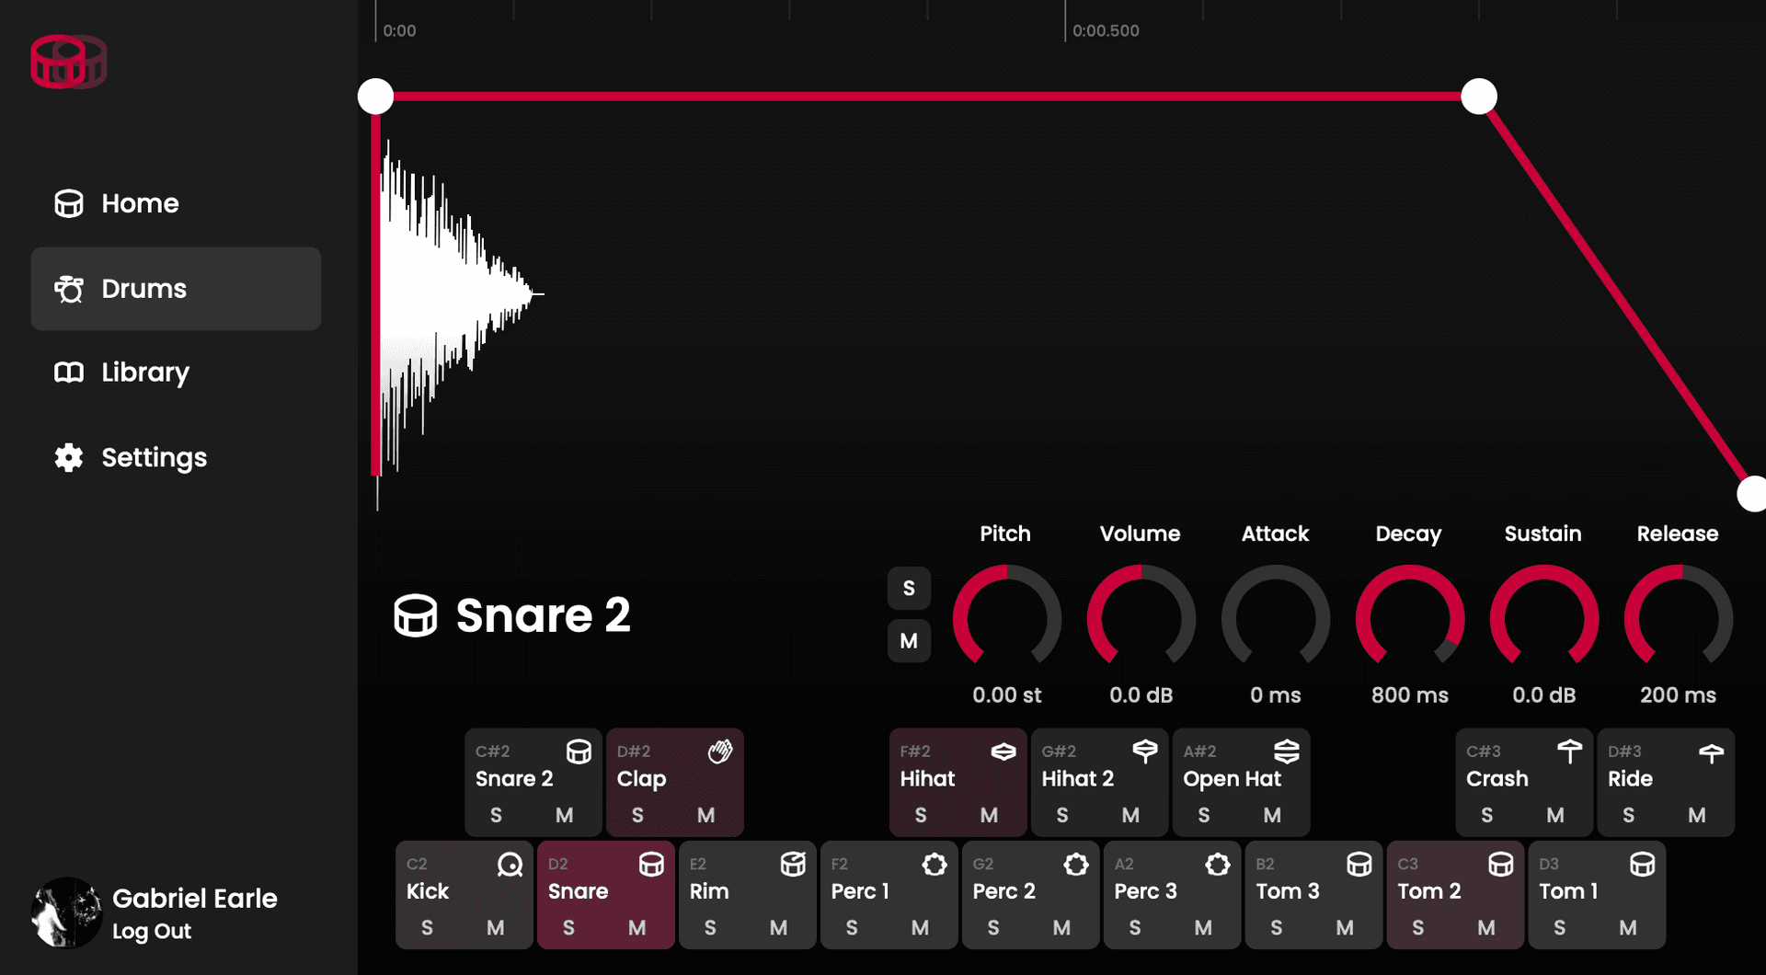Click the Decay knob
Viewport: 1766px width, 975px height.
coord(1409,617)
